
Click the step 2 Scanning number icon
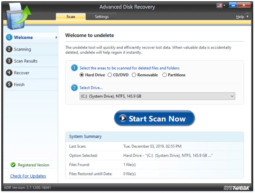[9, 49]
